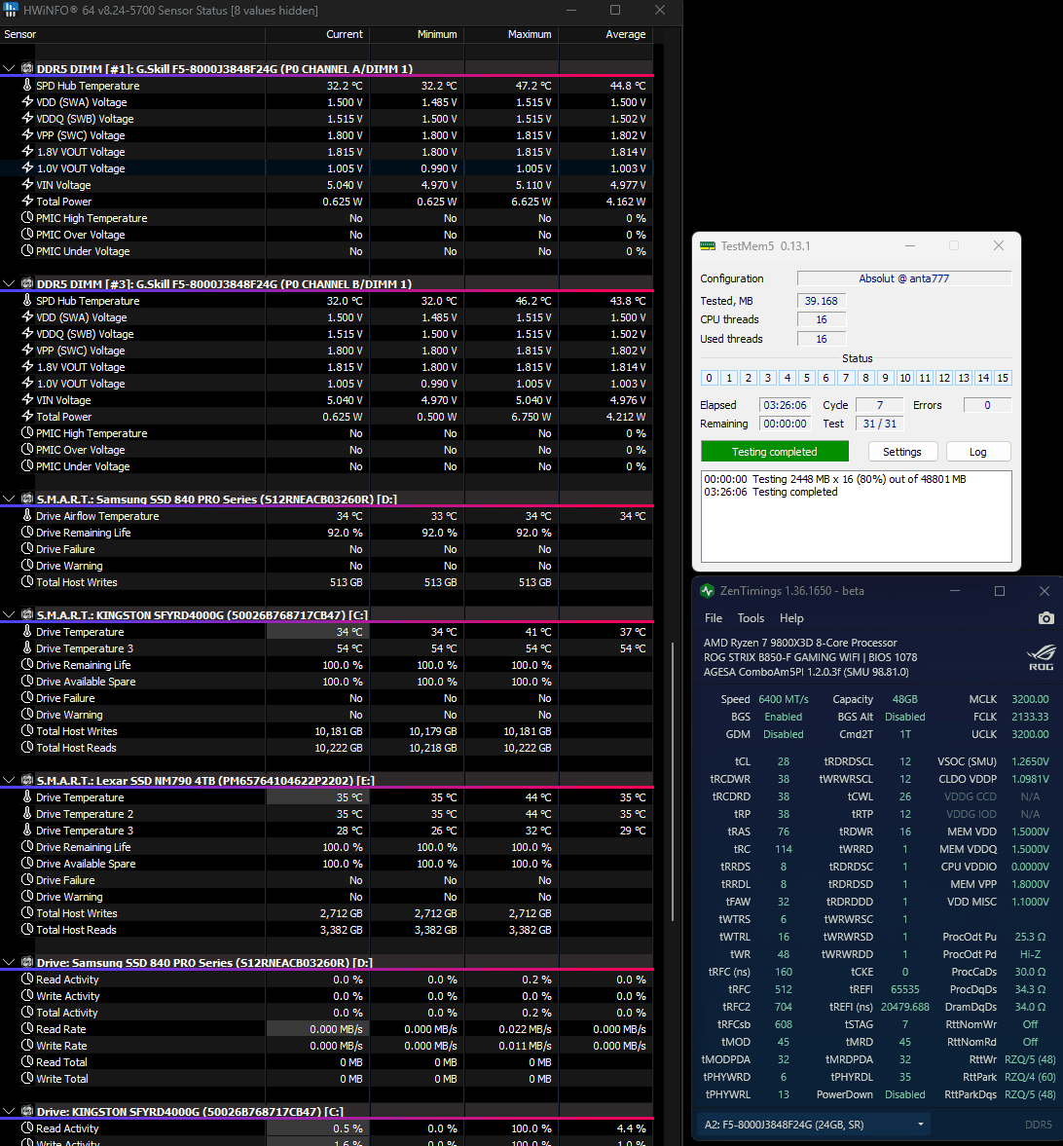Open the Log in TestMem5
Image resolution: width=1063 pixels, height=1146 pixels.
978,452
